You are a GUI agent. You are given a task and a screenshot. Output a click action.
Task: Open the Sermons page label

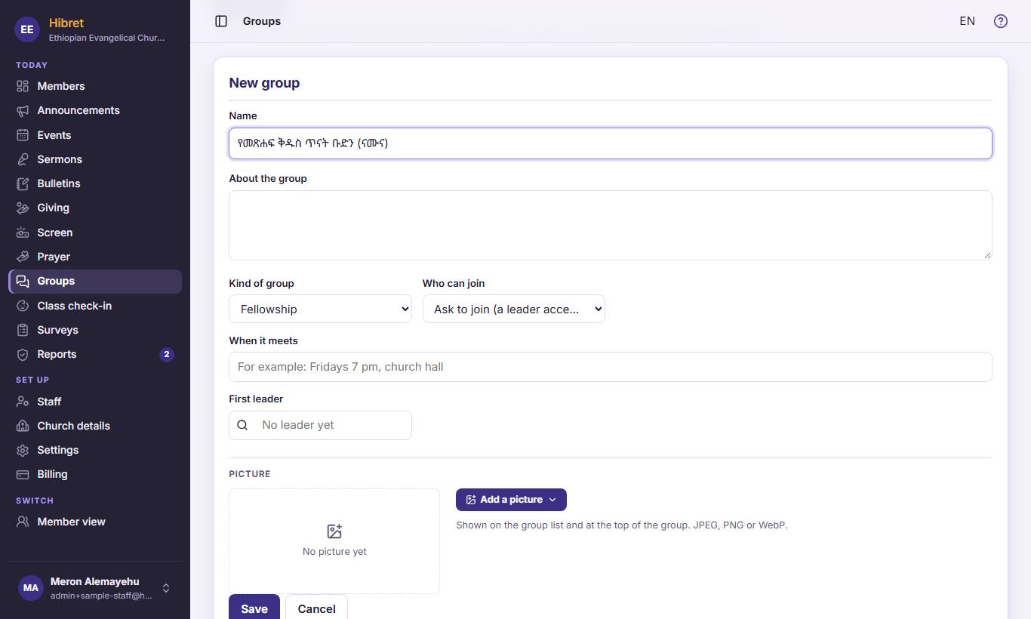60,159
